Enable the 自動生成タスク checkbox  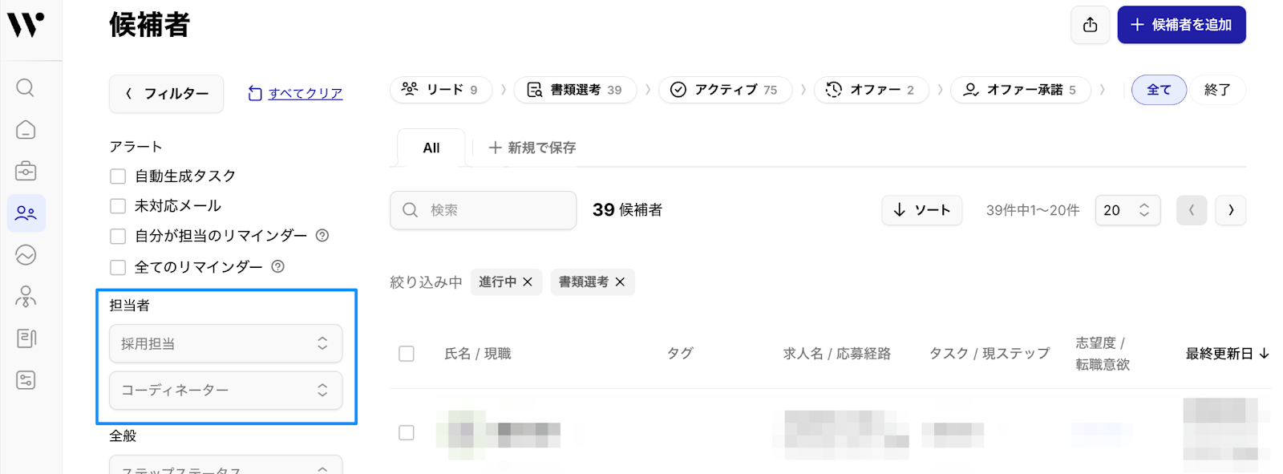point(118,176)
